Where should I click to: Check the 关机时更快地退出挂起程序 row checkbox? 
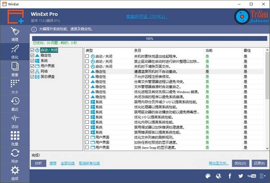coord(87,57)
